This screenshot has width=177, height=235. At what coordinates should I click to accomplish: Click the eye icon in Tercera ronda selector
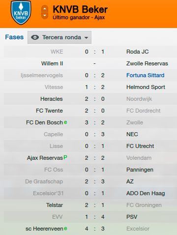[x=35, y=37]
